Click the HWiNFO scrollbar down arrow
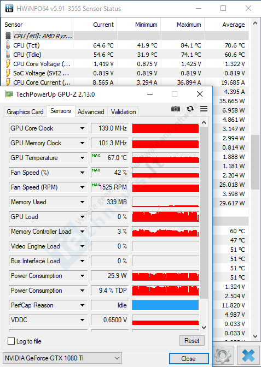261x367 pixels. (255, 336)
